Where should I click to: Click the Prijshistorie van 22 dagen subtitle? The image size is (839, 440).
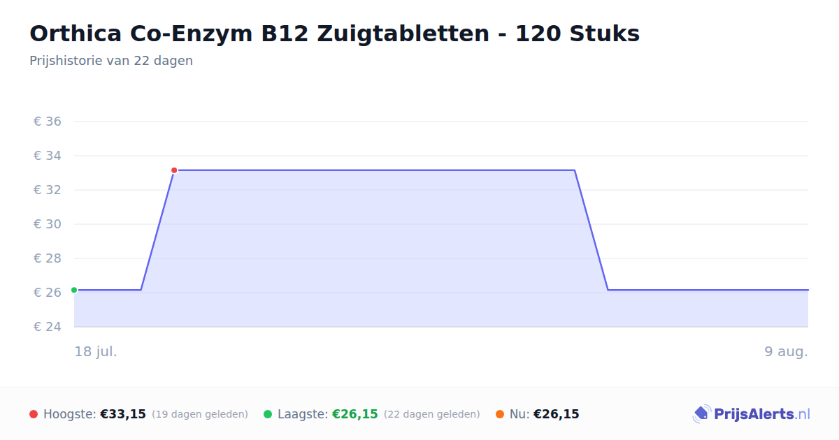point(111,61)
